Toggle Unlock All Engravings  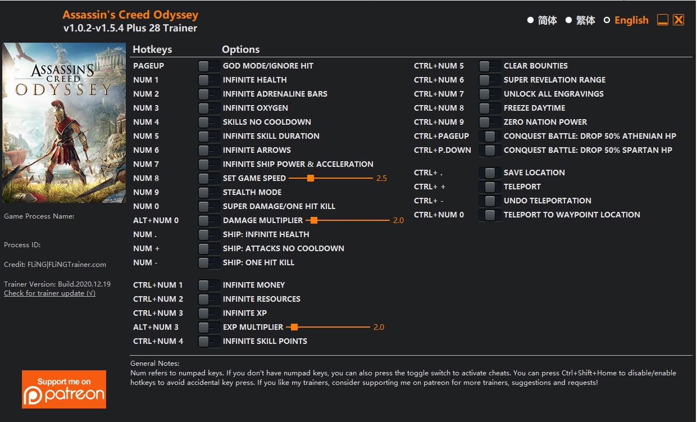coord(490,94)
